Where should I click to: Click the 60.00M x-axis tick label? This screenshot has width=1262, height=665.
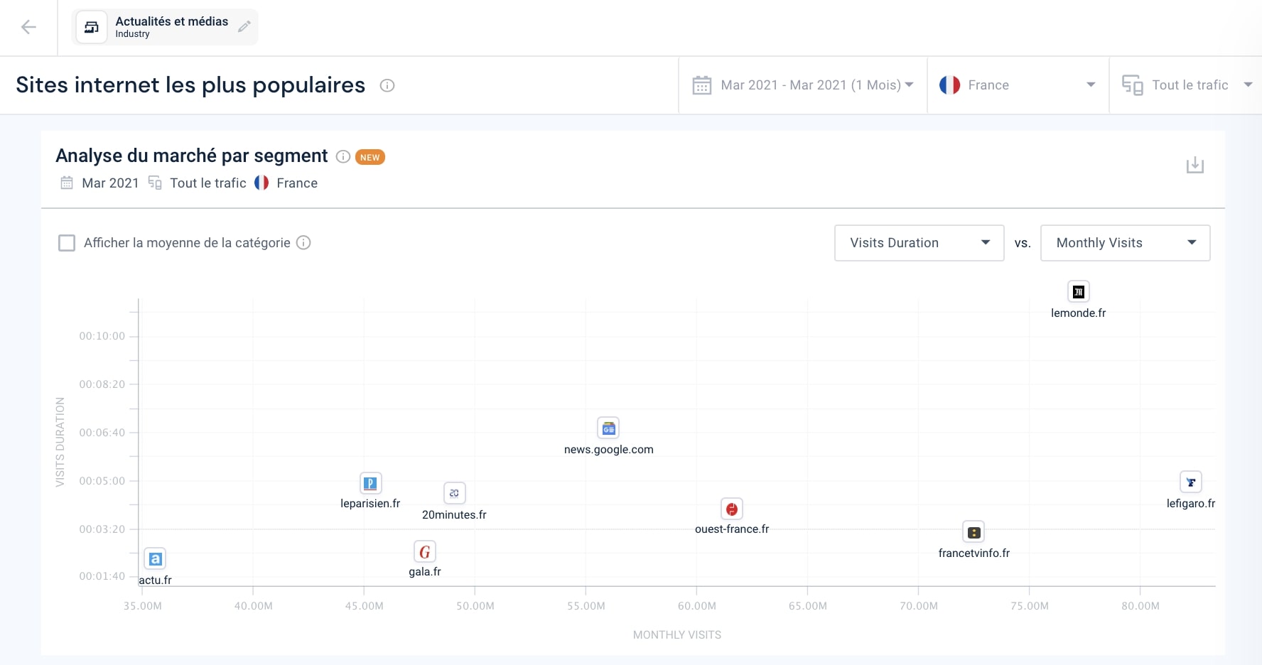point(697,606)
